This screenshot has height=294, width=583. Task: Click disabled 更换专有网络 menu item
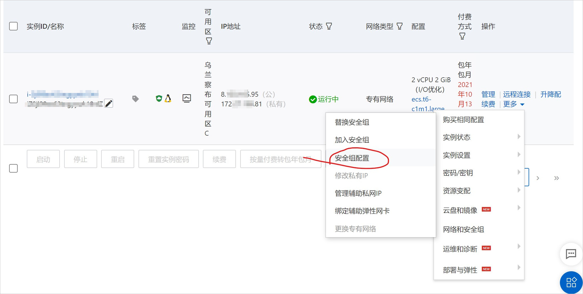coord(381,229)
